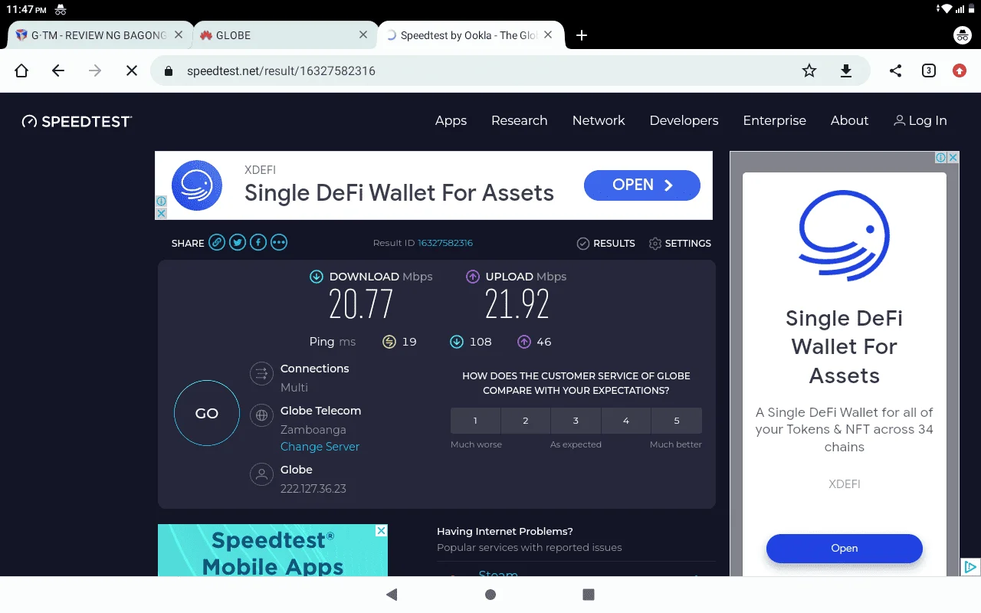This screenshot has width=981, height=613.
Task: Close the Speedtest Mobile Apps ad
Action: click(x=381, y=530)
